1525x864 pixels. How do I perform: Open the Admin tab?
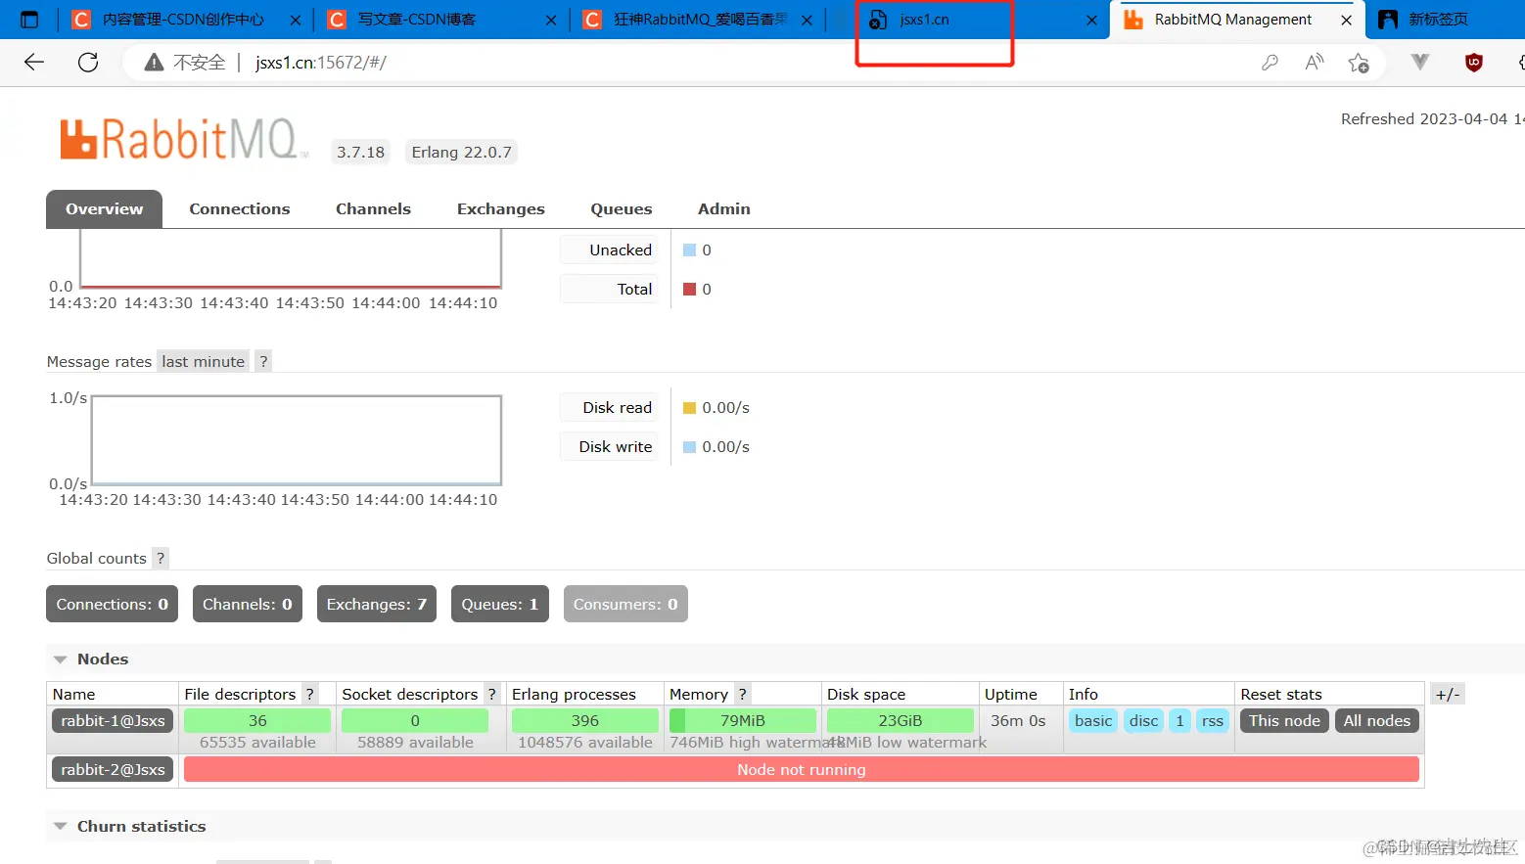[724, 209]
